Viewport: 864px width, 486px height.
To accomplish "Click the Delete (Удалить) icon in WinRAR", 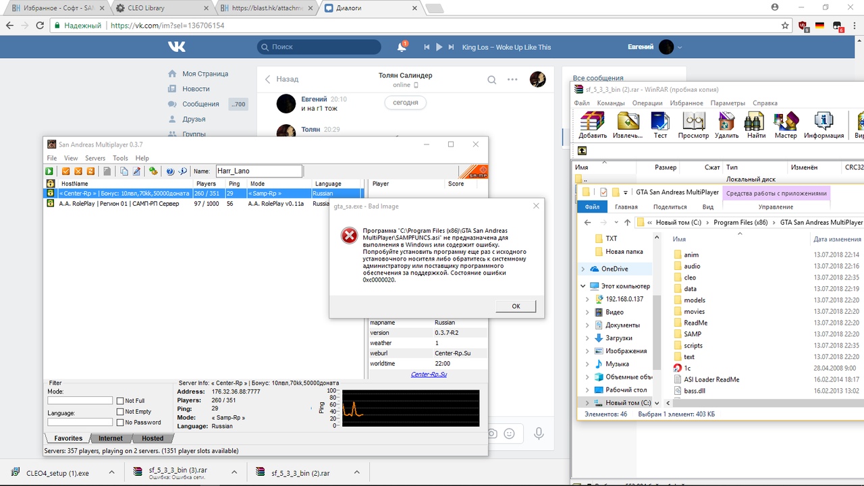I will [x=726, y=126].
